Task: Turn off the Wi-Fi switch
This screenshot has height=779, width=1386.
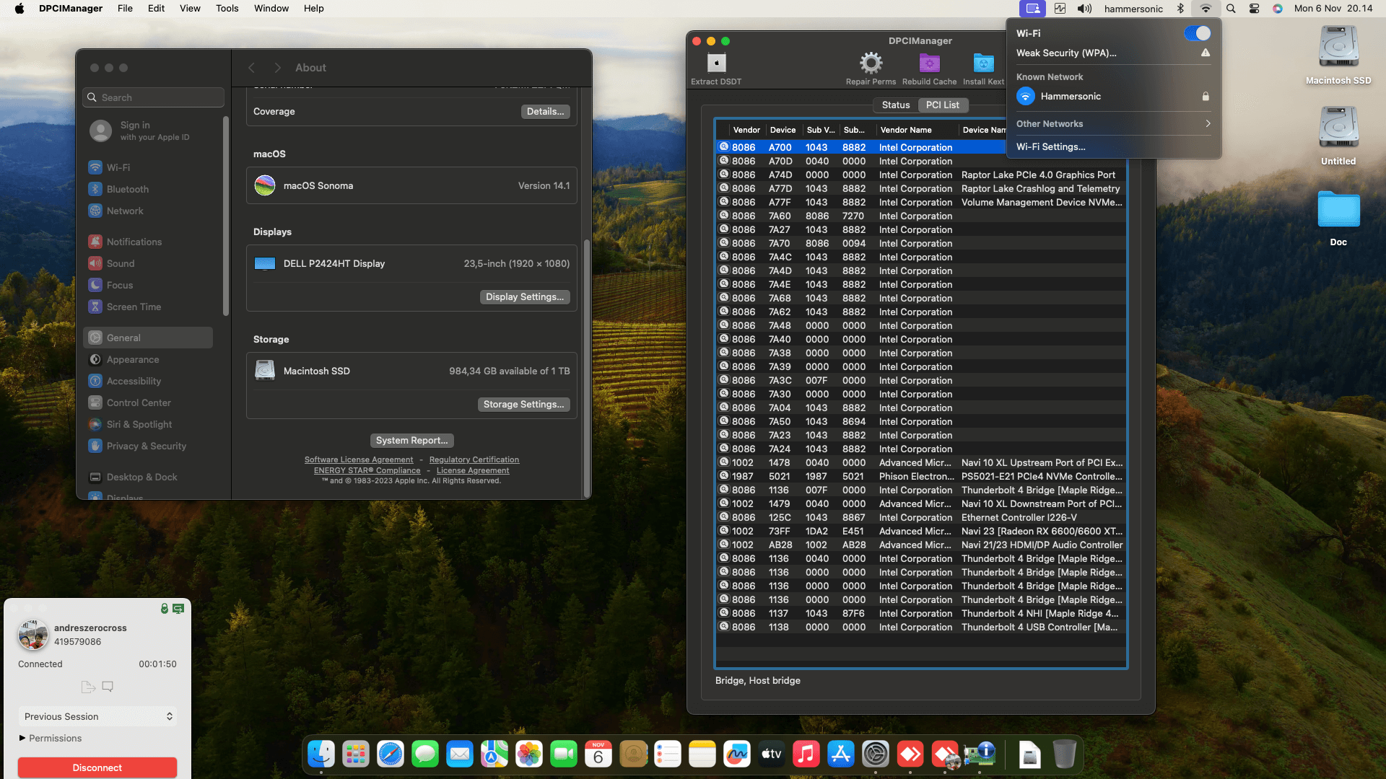Action: 1198,33
